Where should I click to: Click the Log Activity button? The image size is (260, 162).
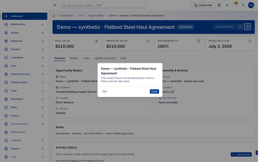coord(241,154)
